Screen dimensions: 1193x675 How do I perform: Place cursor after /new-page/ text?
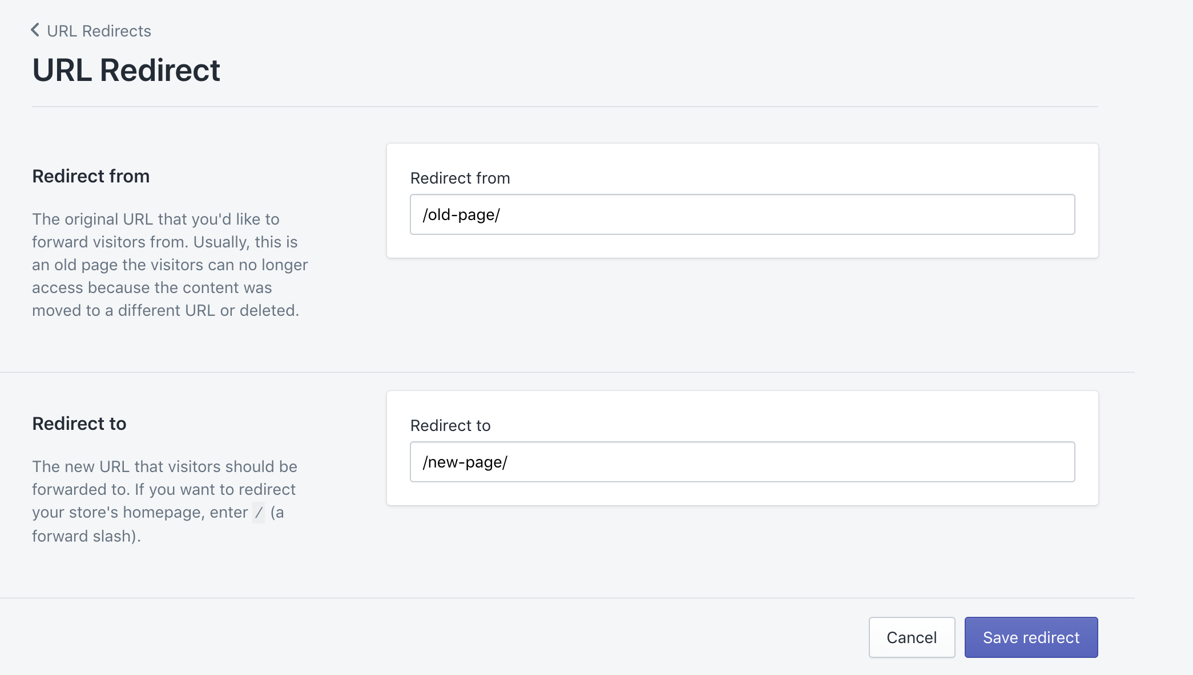pos(510,462)
